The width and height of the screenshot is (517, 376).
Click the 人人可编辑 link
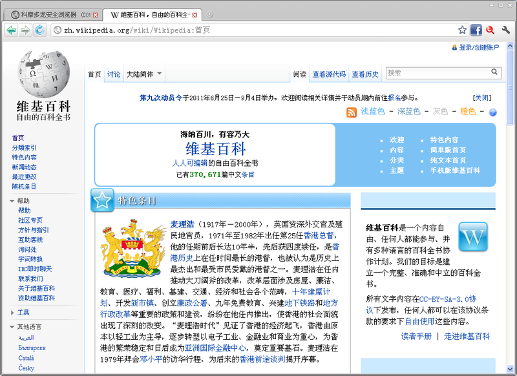click(190, 163)
